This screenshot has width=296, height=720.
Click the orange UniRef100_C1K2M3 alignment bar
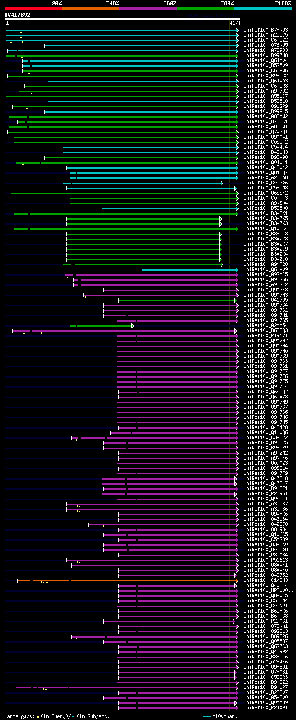click(128, 580)
